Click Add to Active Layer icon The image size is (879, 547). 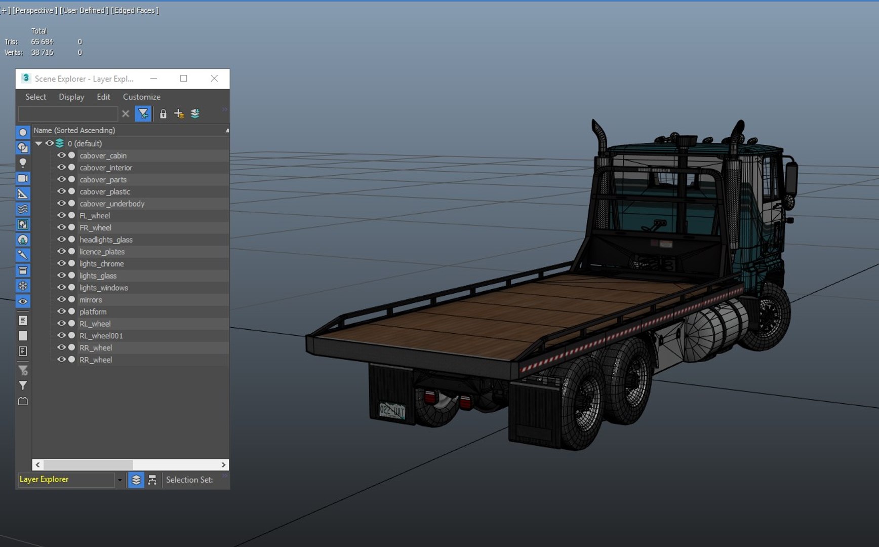pos(195,114)
